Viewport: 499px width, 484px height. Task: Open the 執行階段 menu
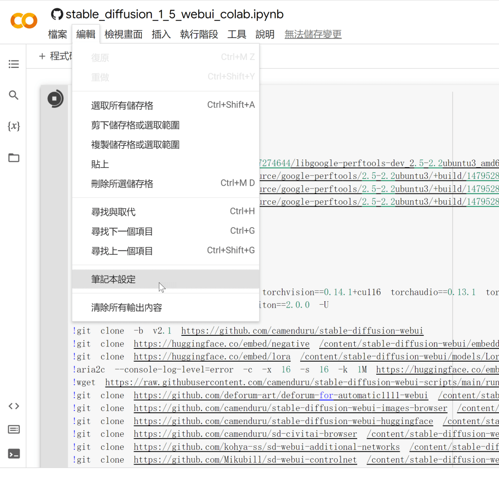click(x=199, y=34)
